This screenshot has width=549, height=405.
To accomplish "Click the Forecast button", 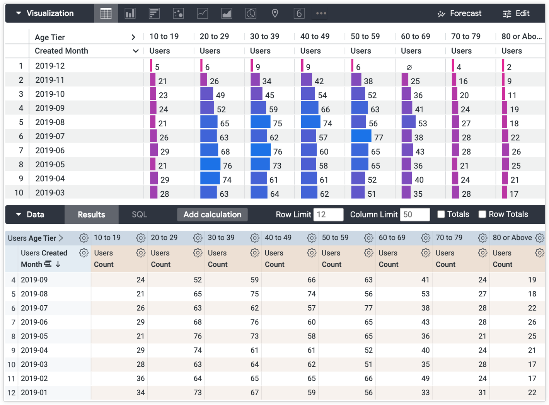I will [459, 13].
